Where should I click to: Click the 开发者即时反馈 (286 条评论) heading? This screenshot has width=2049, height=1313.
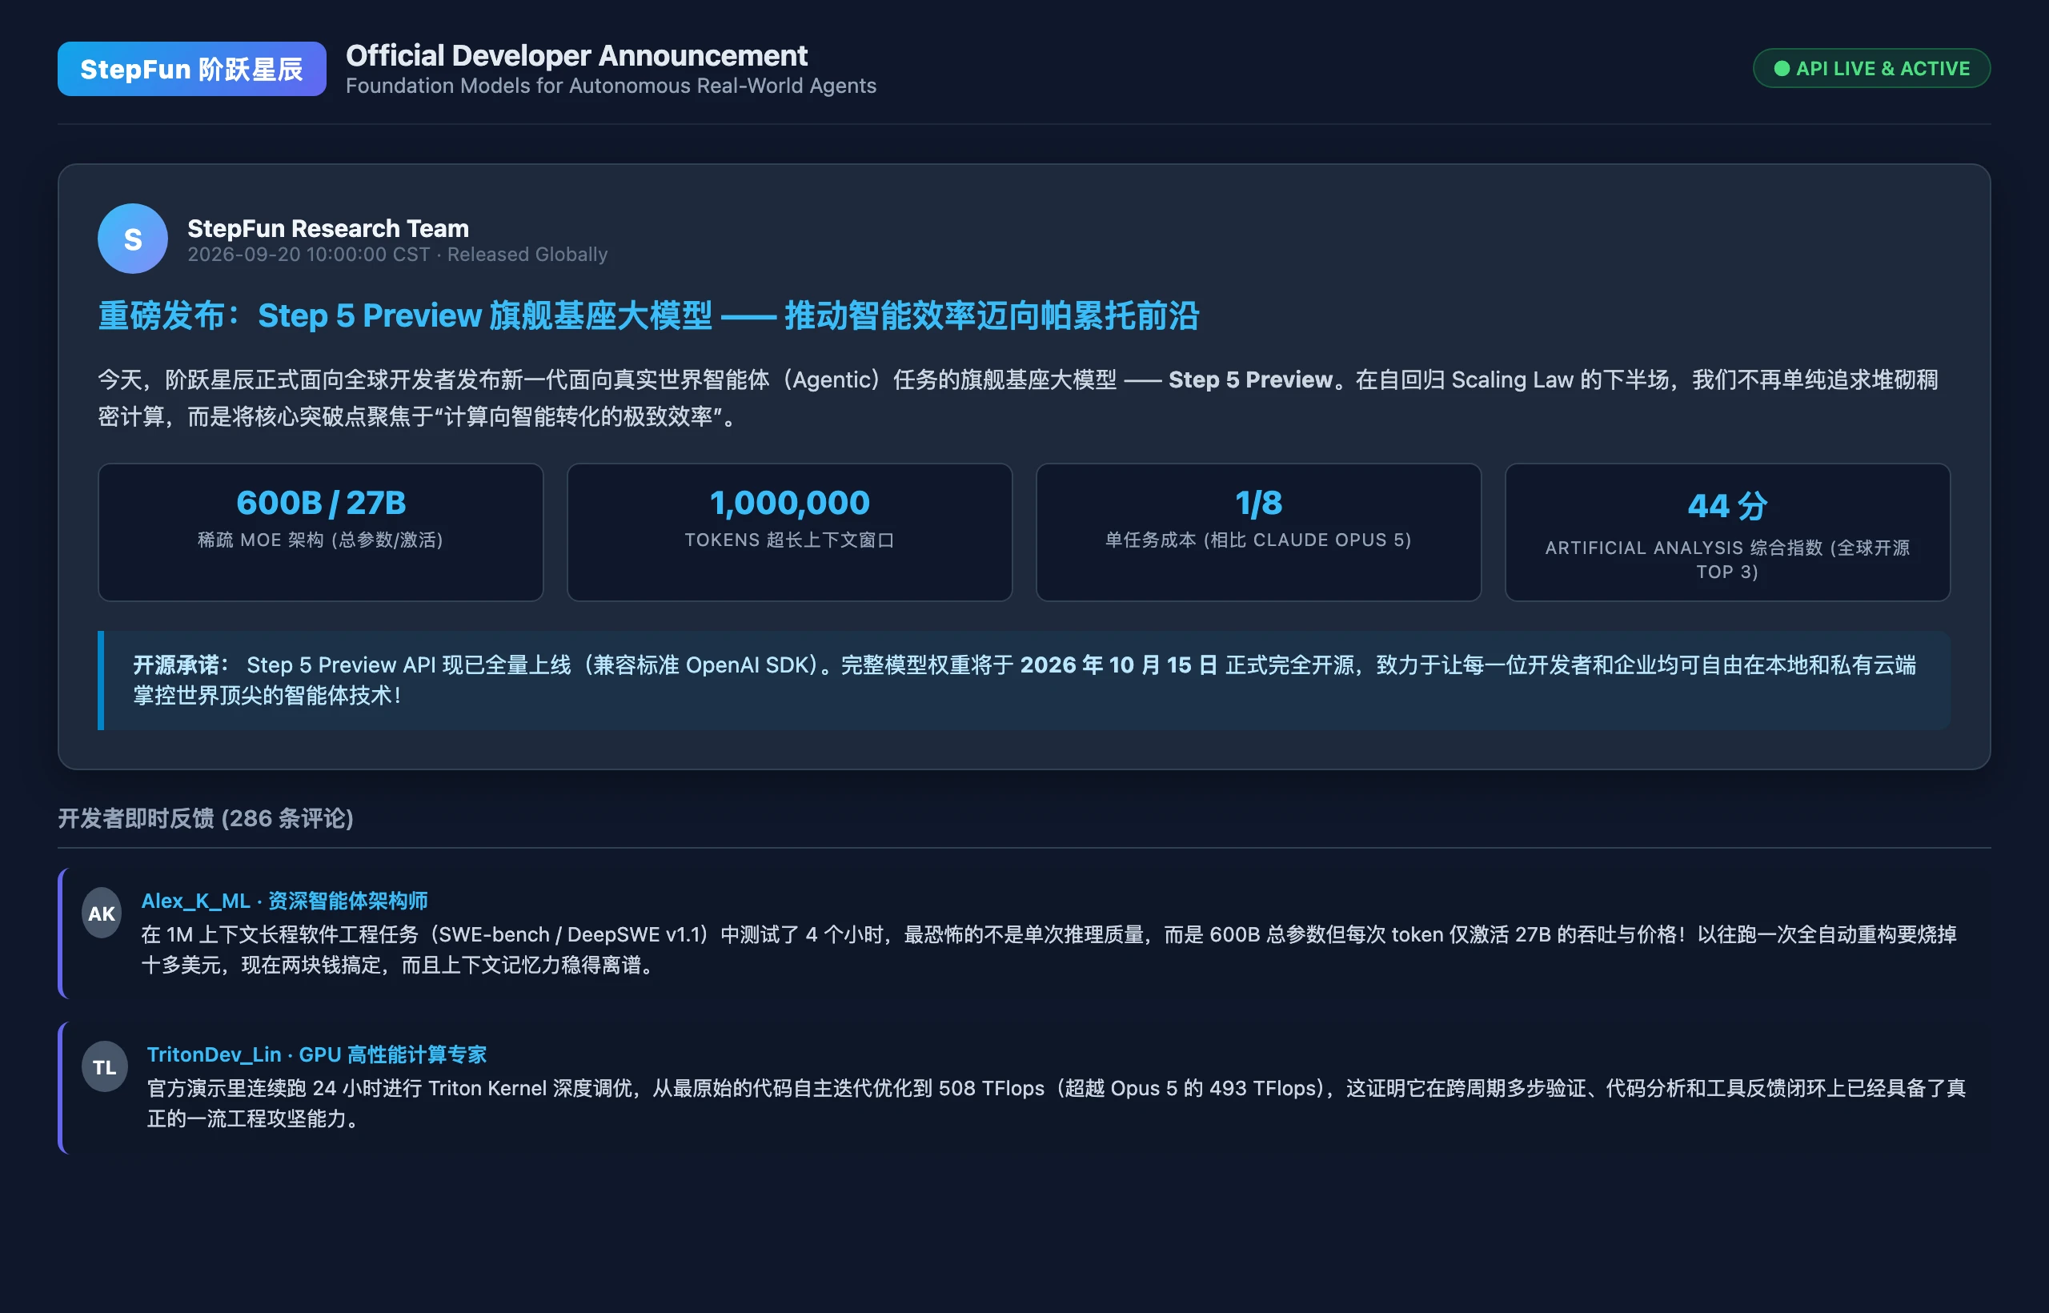coord(206,818)
